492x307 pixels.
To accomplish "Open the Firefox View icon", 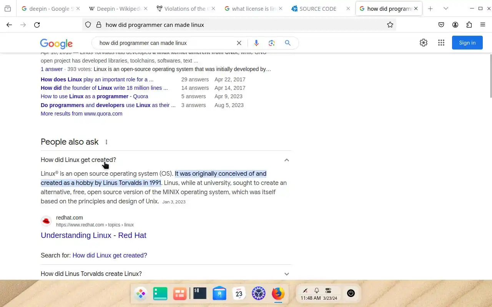I will (8, 8).
